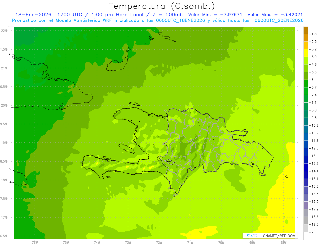Screen dimensions: 318x246
Task: Click the -10.2 colorbar label
Action: (x=314, y=125)
